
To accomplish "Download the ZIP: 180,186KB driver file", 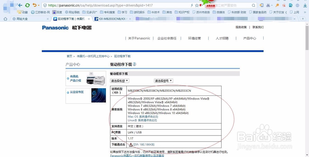I will tap(144, 145).
